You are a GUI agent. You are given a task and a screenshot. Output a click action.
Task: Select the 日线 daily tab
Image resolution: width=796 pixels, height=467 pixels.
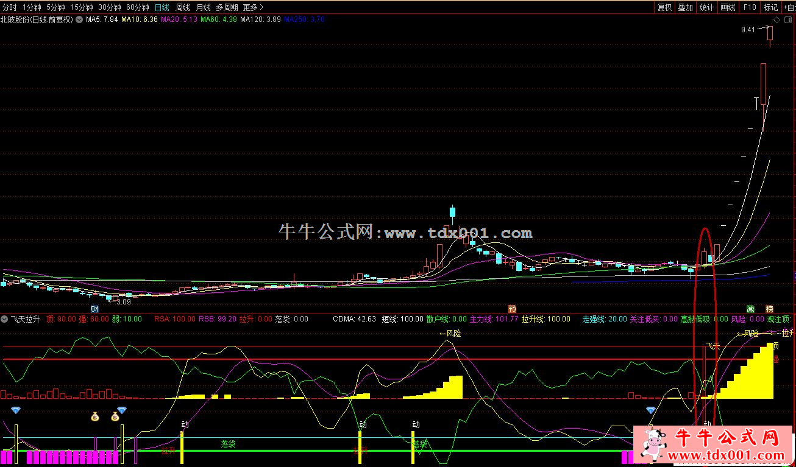162,7
